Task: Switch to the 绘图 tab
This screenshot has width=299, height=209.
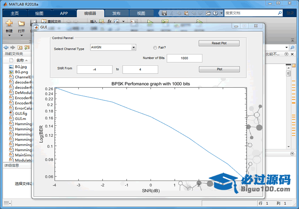Action: pyautogui.click(x=39, y=13)
